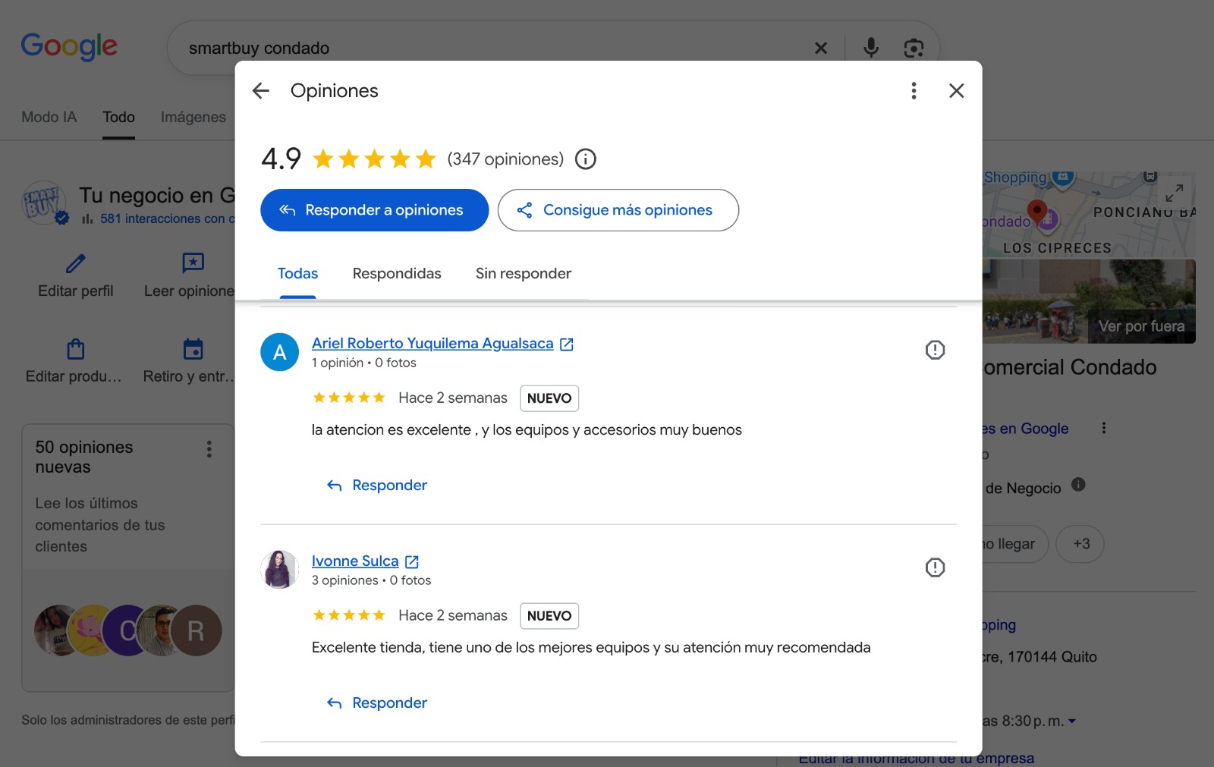This screenshot has width=1214, height=767.
Task: Open the three-dot menu next to 'en Google'
Action: (1104, 428)
